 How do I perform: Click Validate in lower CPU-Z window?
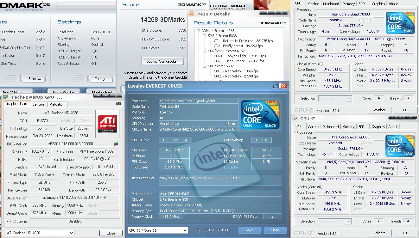tap(379, 233)
